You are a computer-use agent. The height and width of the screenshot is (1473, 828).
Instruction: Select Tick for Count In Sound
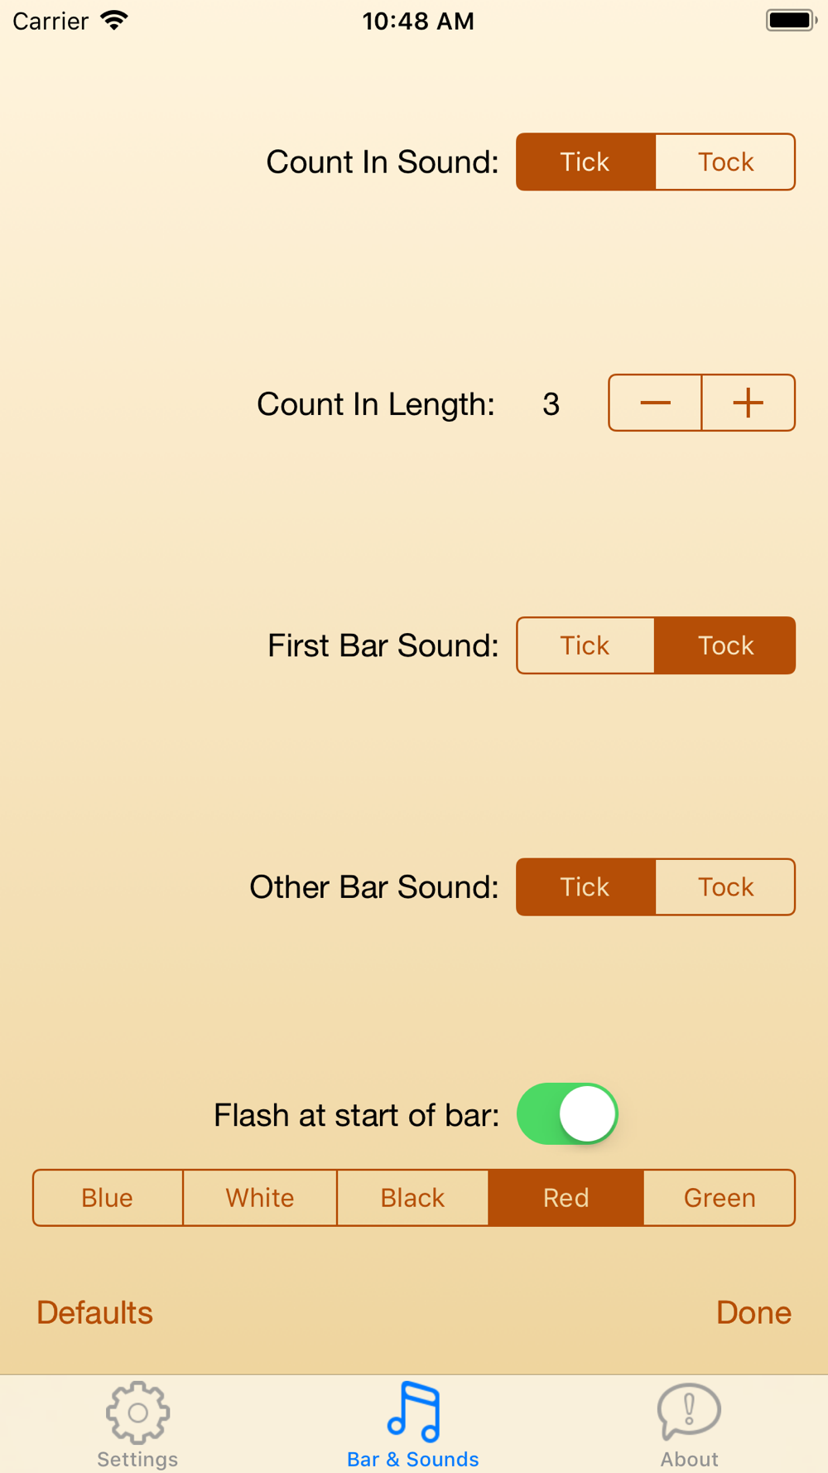pos(585,162)
